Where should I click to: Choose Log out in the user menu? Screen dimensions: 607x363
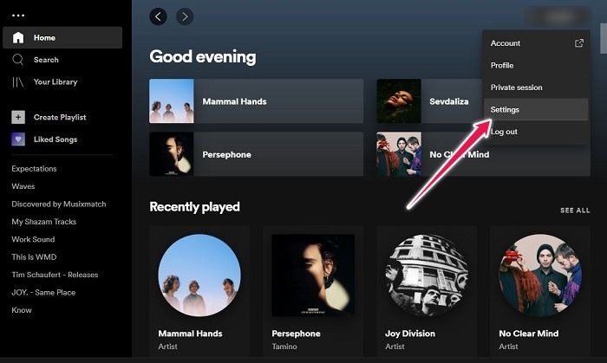(536, 132)
